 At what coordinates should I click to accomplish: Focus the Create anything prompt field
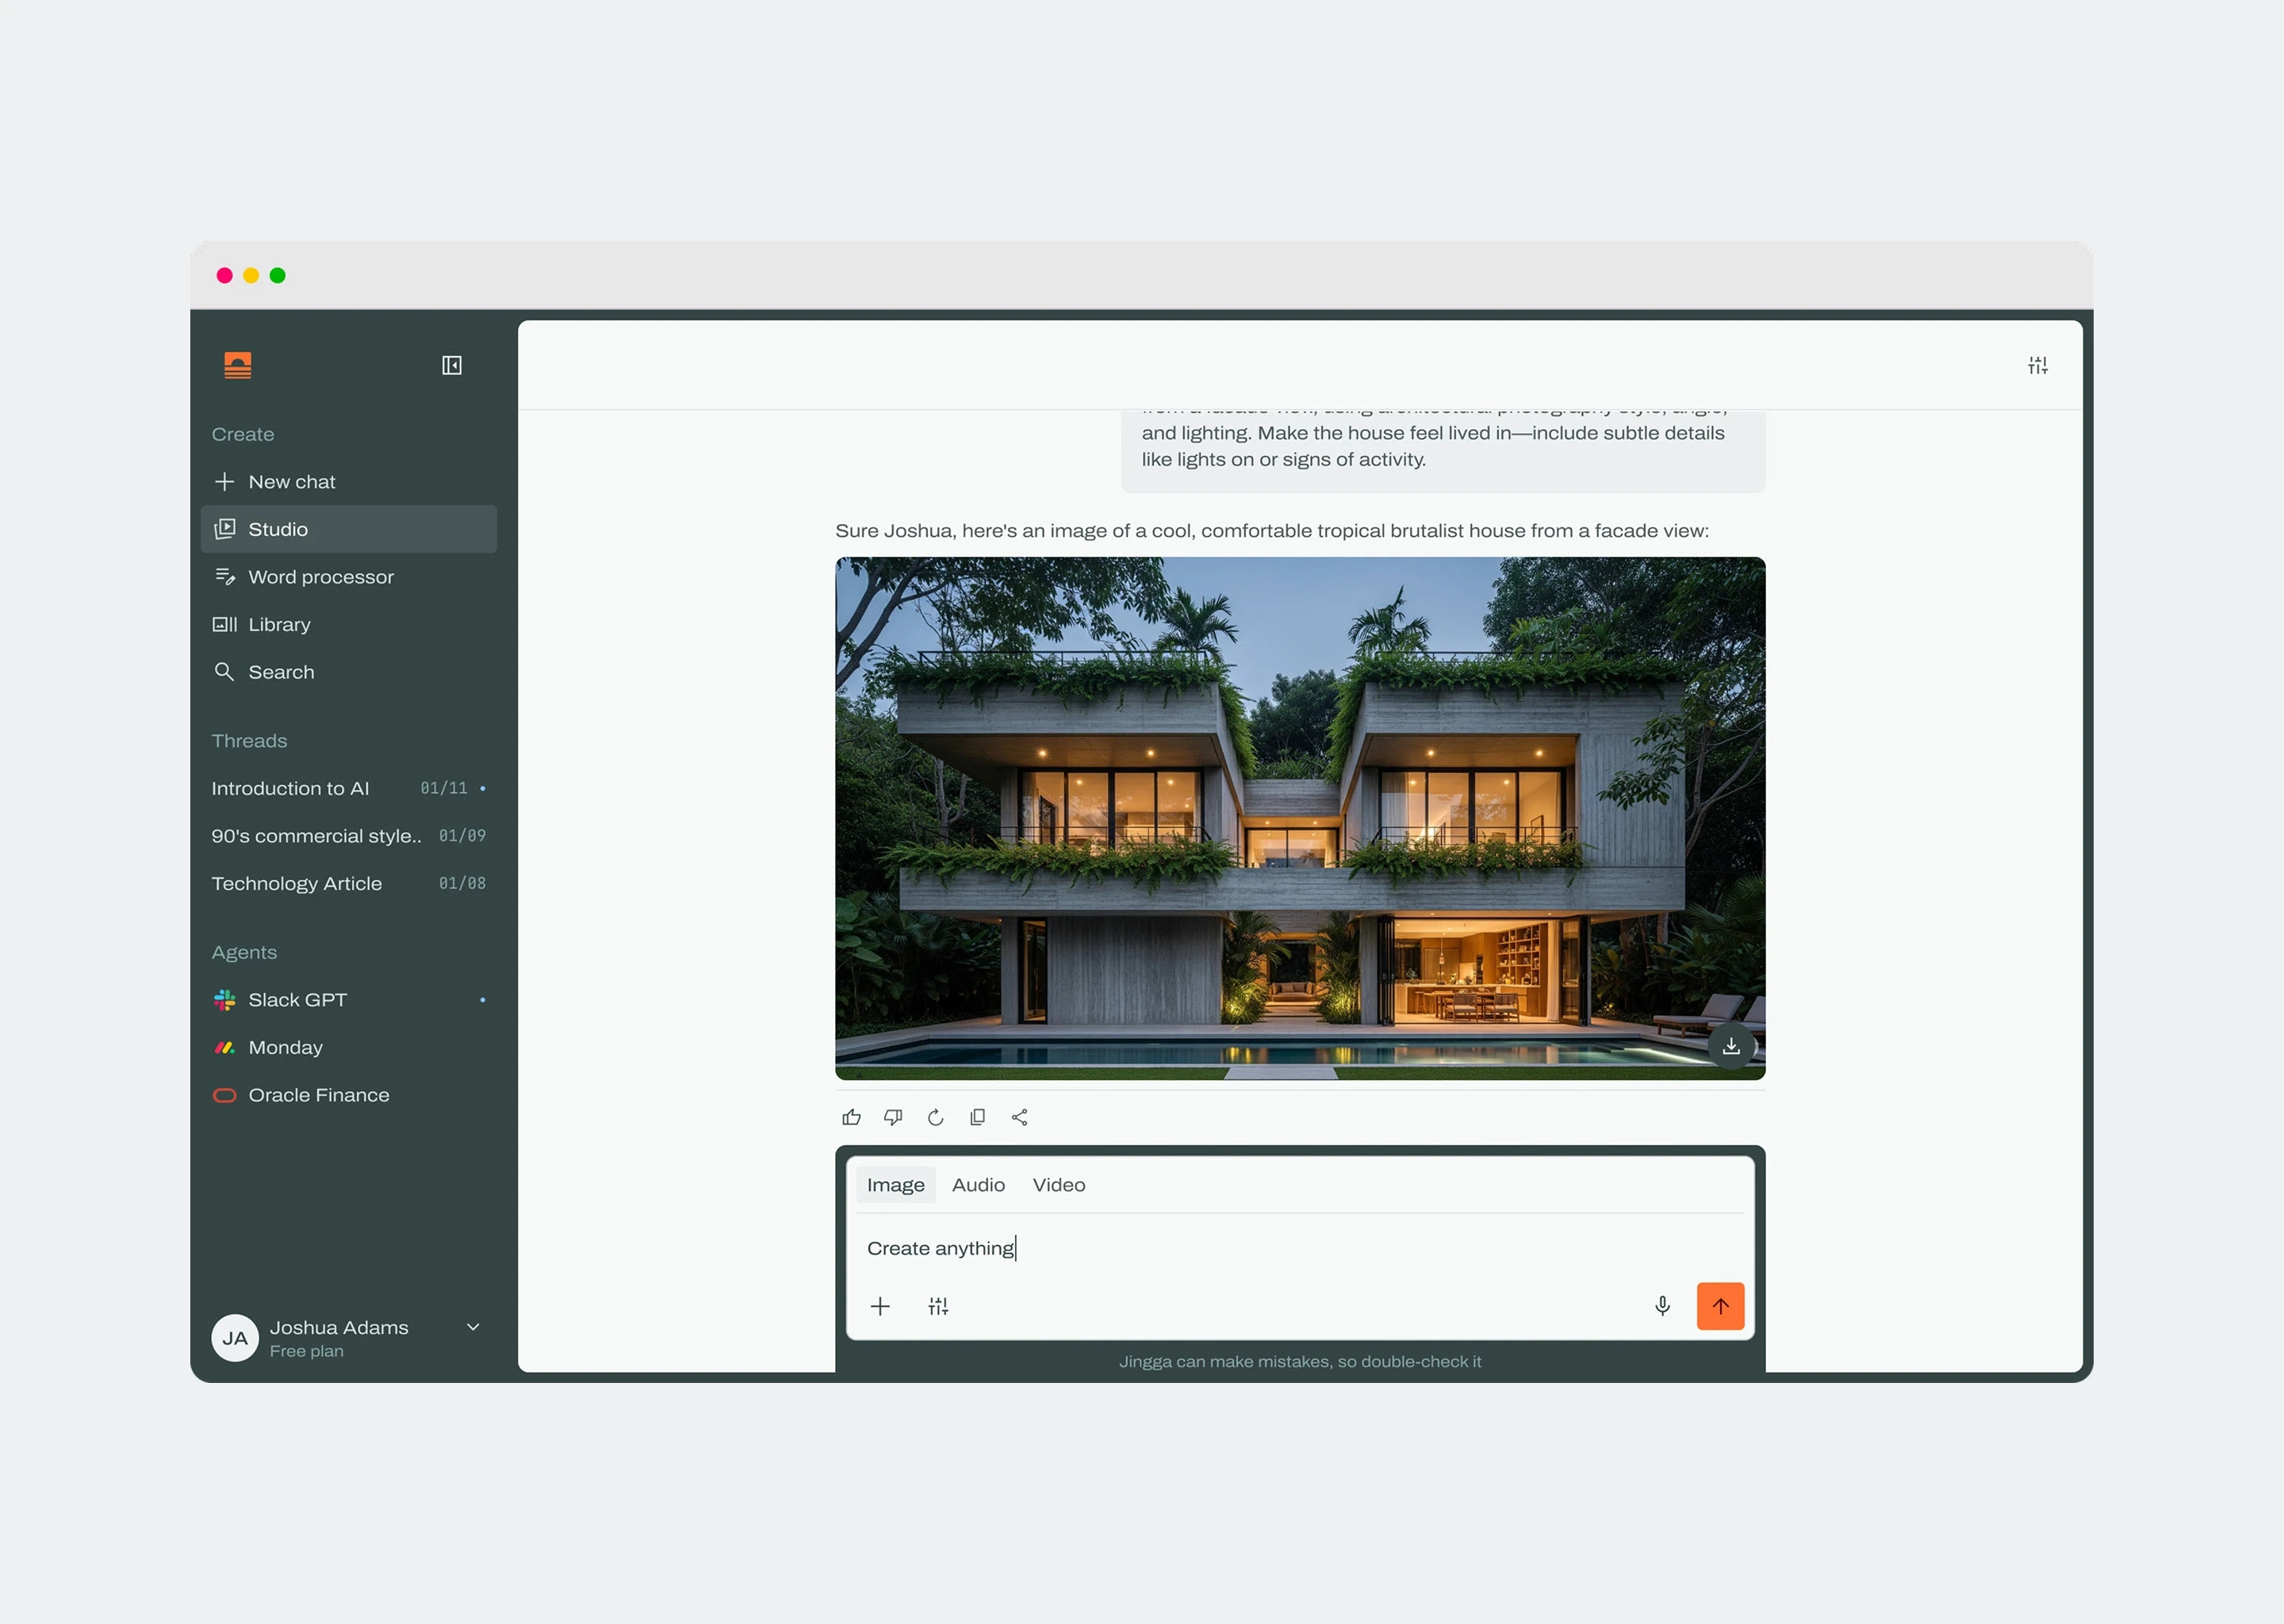point(1300,1248)
